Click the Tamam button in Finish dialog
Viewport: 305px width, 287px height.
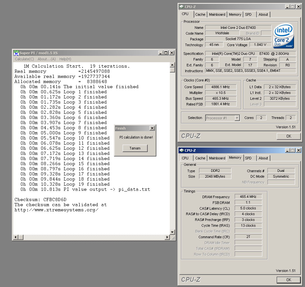tap(135, 148)
